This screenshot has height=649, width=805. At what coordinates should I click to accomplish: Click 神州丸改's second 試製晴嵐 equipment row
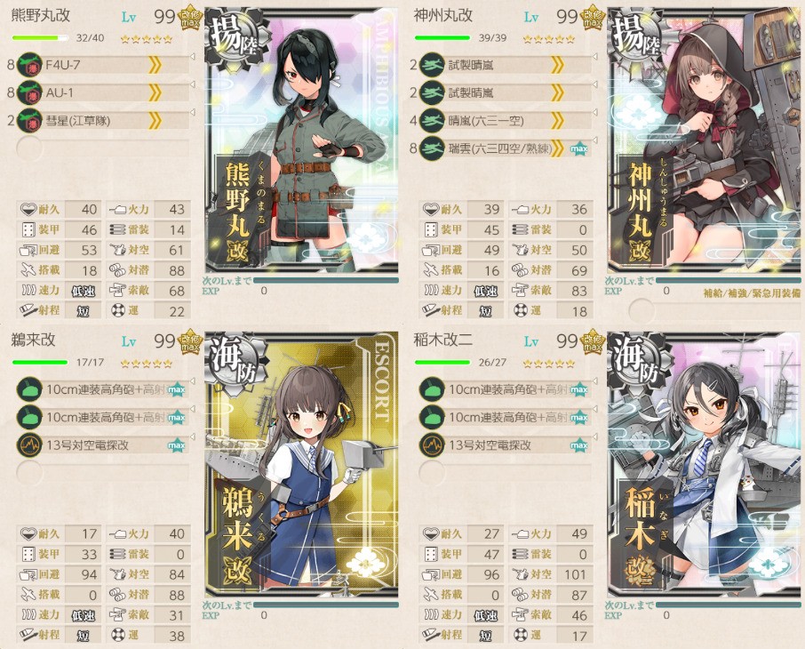click(506, 93)
